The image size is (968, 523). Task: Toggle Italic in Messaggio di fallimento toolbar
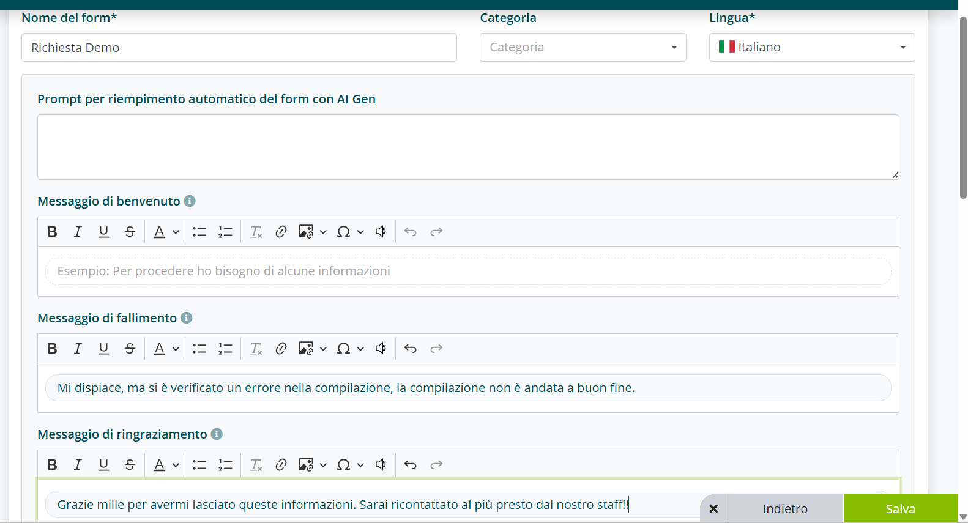[78, 349]
